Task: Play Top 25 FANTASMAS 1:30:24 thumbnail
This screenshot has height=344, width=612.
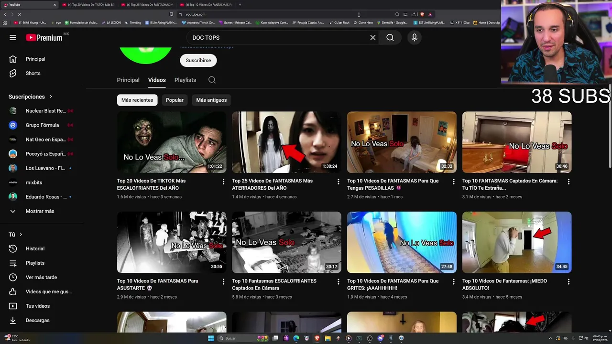Action: pyautogui.click(x=287, y=142)
